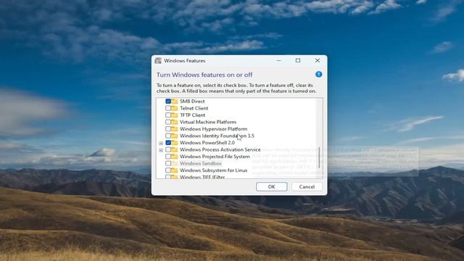Select the Telnet Client label
Screen dimensions: 464x261
(x=194, y=108)
